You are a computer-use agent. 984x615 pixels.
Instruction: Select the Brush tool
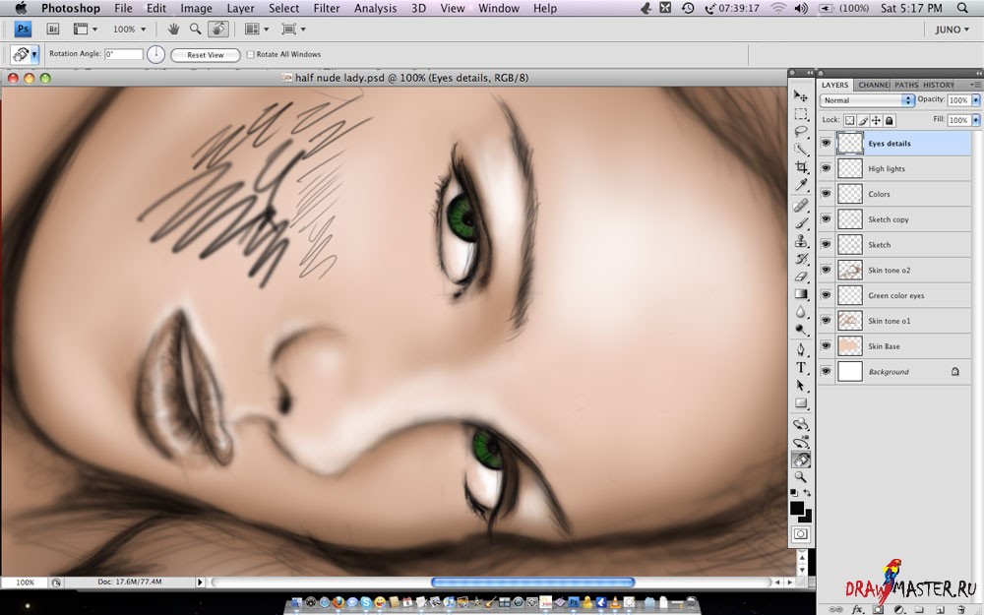pyautogui.click(x=801, y=222)
